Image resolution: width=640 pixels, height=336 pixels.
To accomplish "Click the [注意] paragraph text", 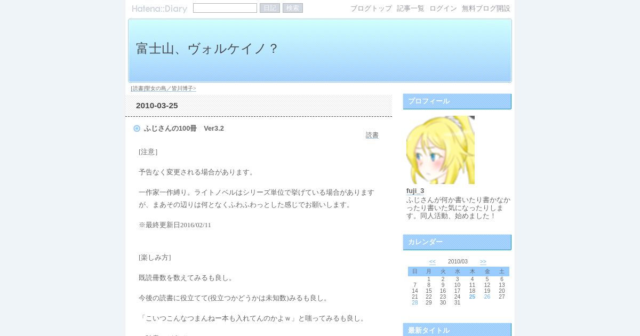I will (148, 152).
